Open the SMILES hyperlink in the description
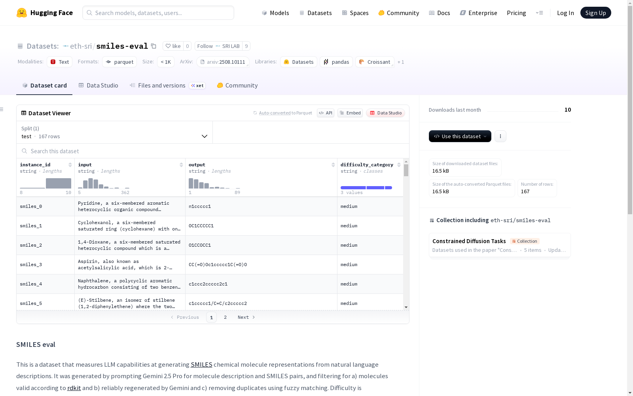Image resolution: width=633 pixels, height=396 pixels. pos(201,364)
